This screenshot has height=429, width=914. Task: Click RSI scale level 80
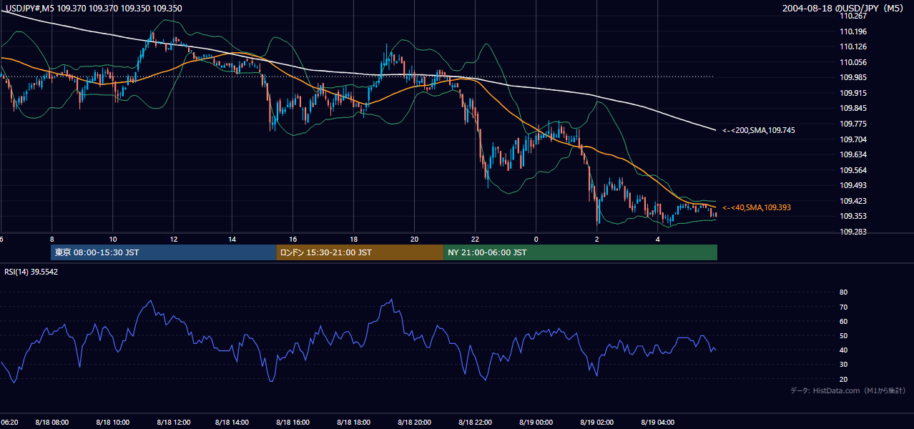point(844,292)
